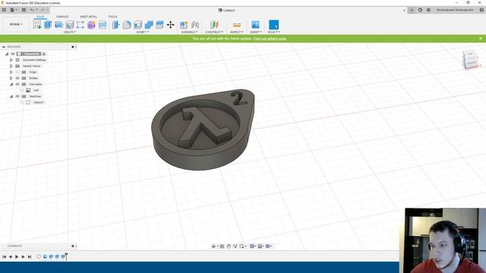Select the Offset Plane construct tool
Screen dimensions: 486x273
coord(214,25)
